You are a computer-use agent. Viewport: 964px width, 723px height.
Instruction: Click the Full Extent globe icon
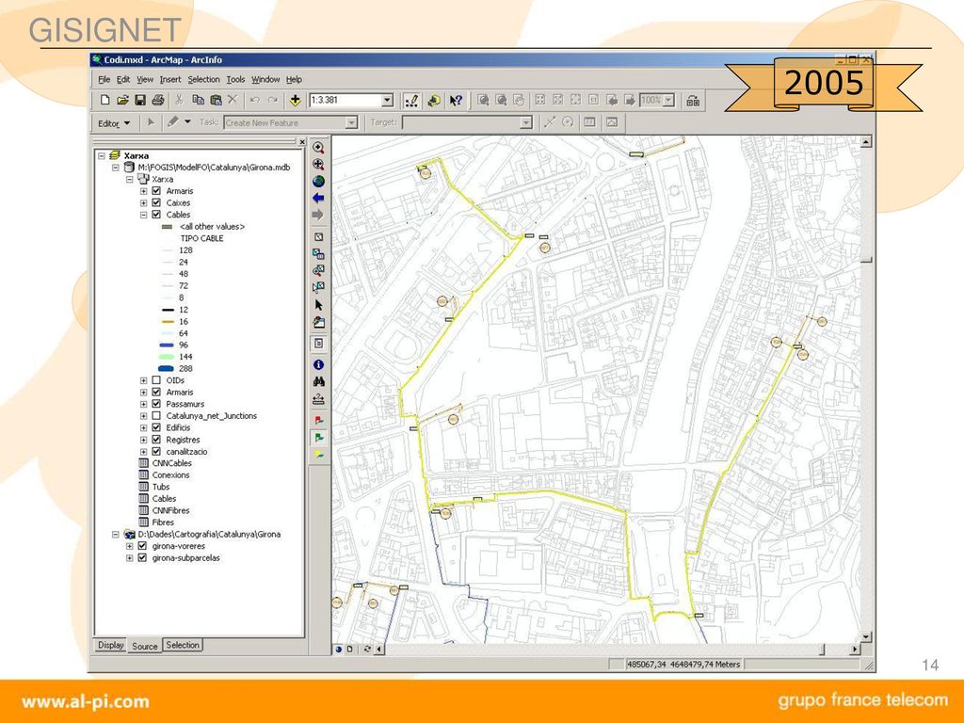click(318, 182)
